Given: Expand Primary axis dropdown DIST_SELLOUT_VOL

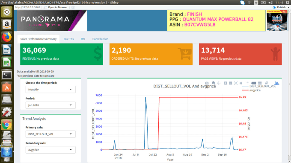Looking at the screenshot, I should pos(50,134).
